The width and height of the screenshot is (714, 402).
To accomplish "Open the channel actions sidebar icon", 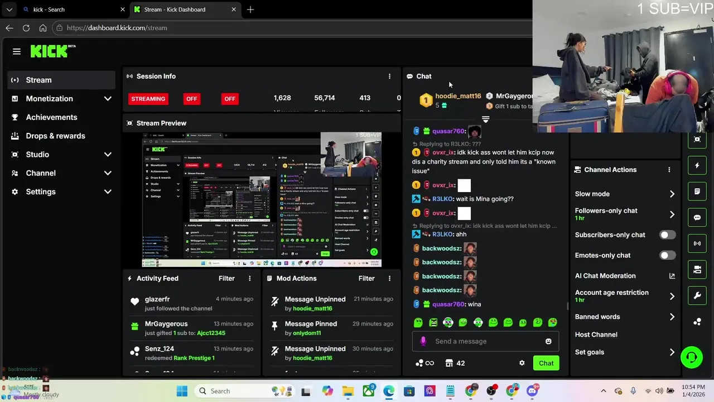I will (x=697, y=270).
